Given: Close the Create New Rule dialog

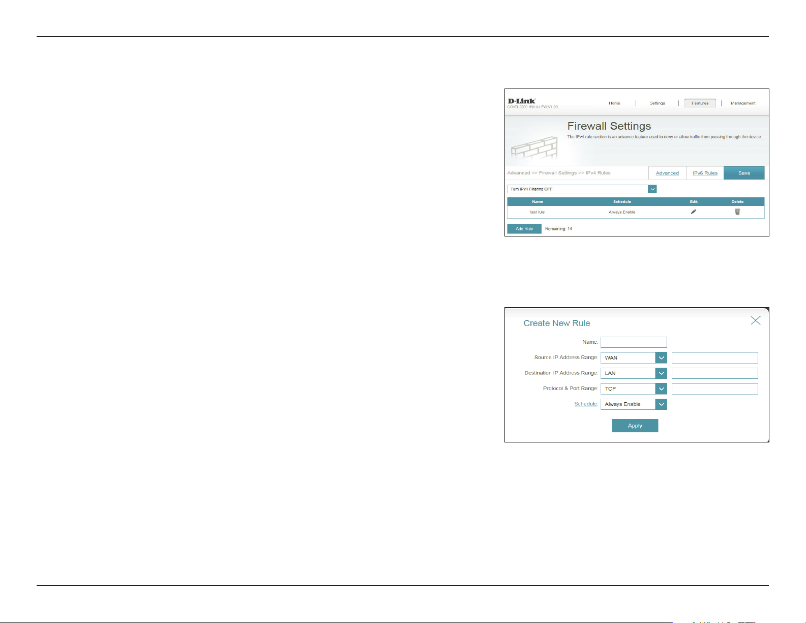Looking at the screenshot, I should pyautogui.click(x=756, y=320).
